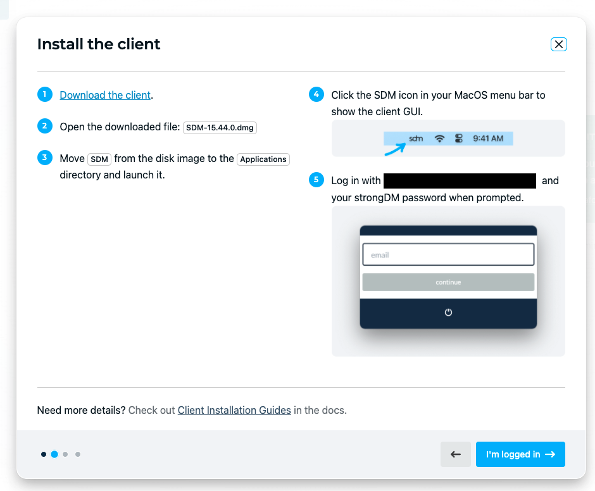Open Client Installation Guides docs link
Viewport: 595px width, 491px height.
234,410
